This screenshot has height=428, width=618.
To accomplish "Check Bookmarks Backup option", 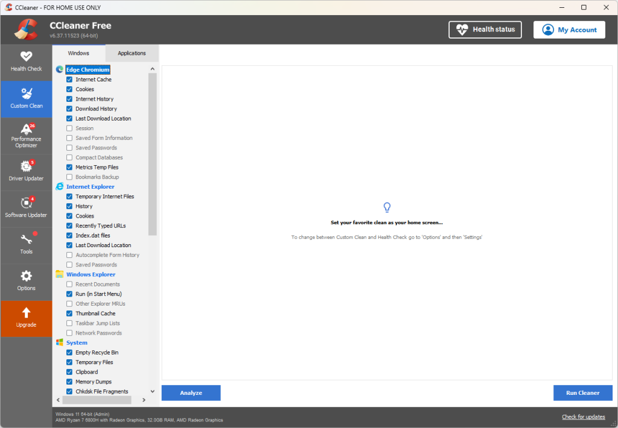I will [69, 177].
